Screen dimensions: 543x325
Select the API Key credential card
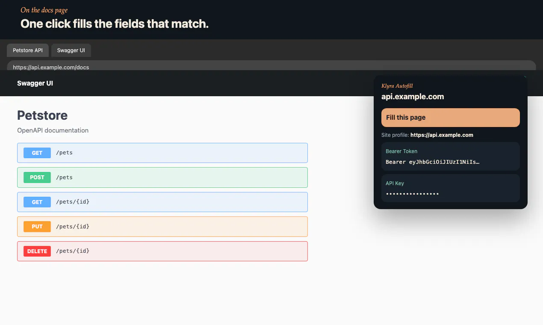451,188
